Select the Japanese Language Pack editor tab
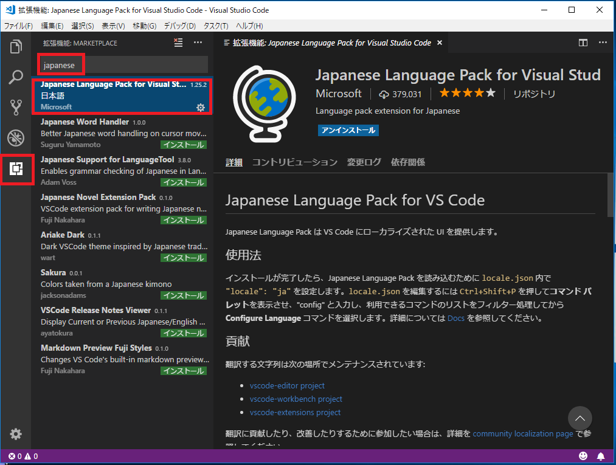616x465 pixels. pos(331,43)
